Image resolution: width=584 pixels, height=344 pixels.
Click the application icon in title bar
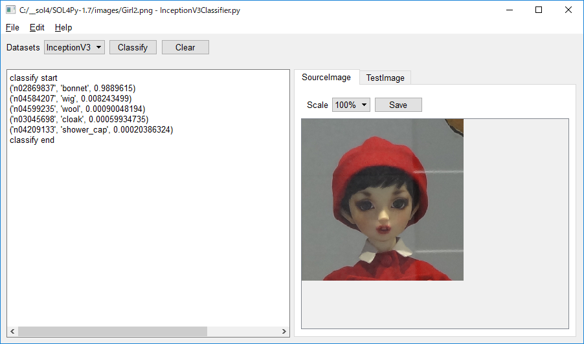pos(10,10)
